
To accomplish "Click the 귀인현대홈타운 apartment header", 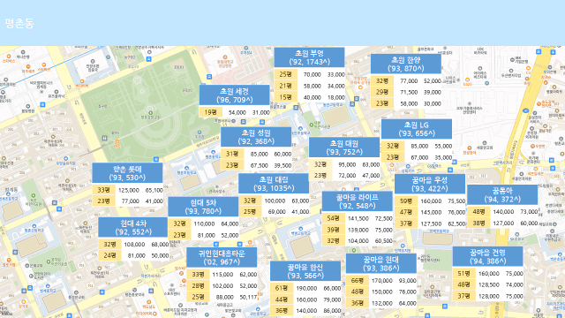I will click(x=222, y=257).
